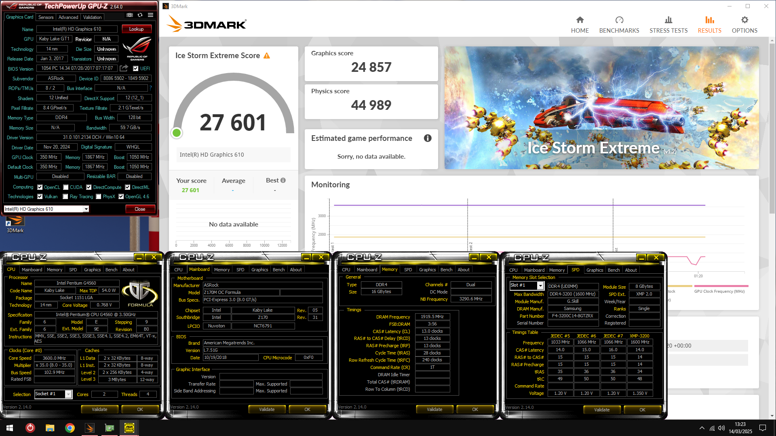776x436 pixels.
Task: Click OK in the CPU-Z SPD window
Action: [x=642, y=410]
